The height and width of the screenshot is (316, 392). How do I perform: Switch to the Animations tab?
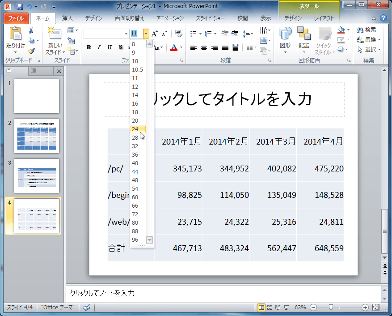[x=170, y=18]
